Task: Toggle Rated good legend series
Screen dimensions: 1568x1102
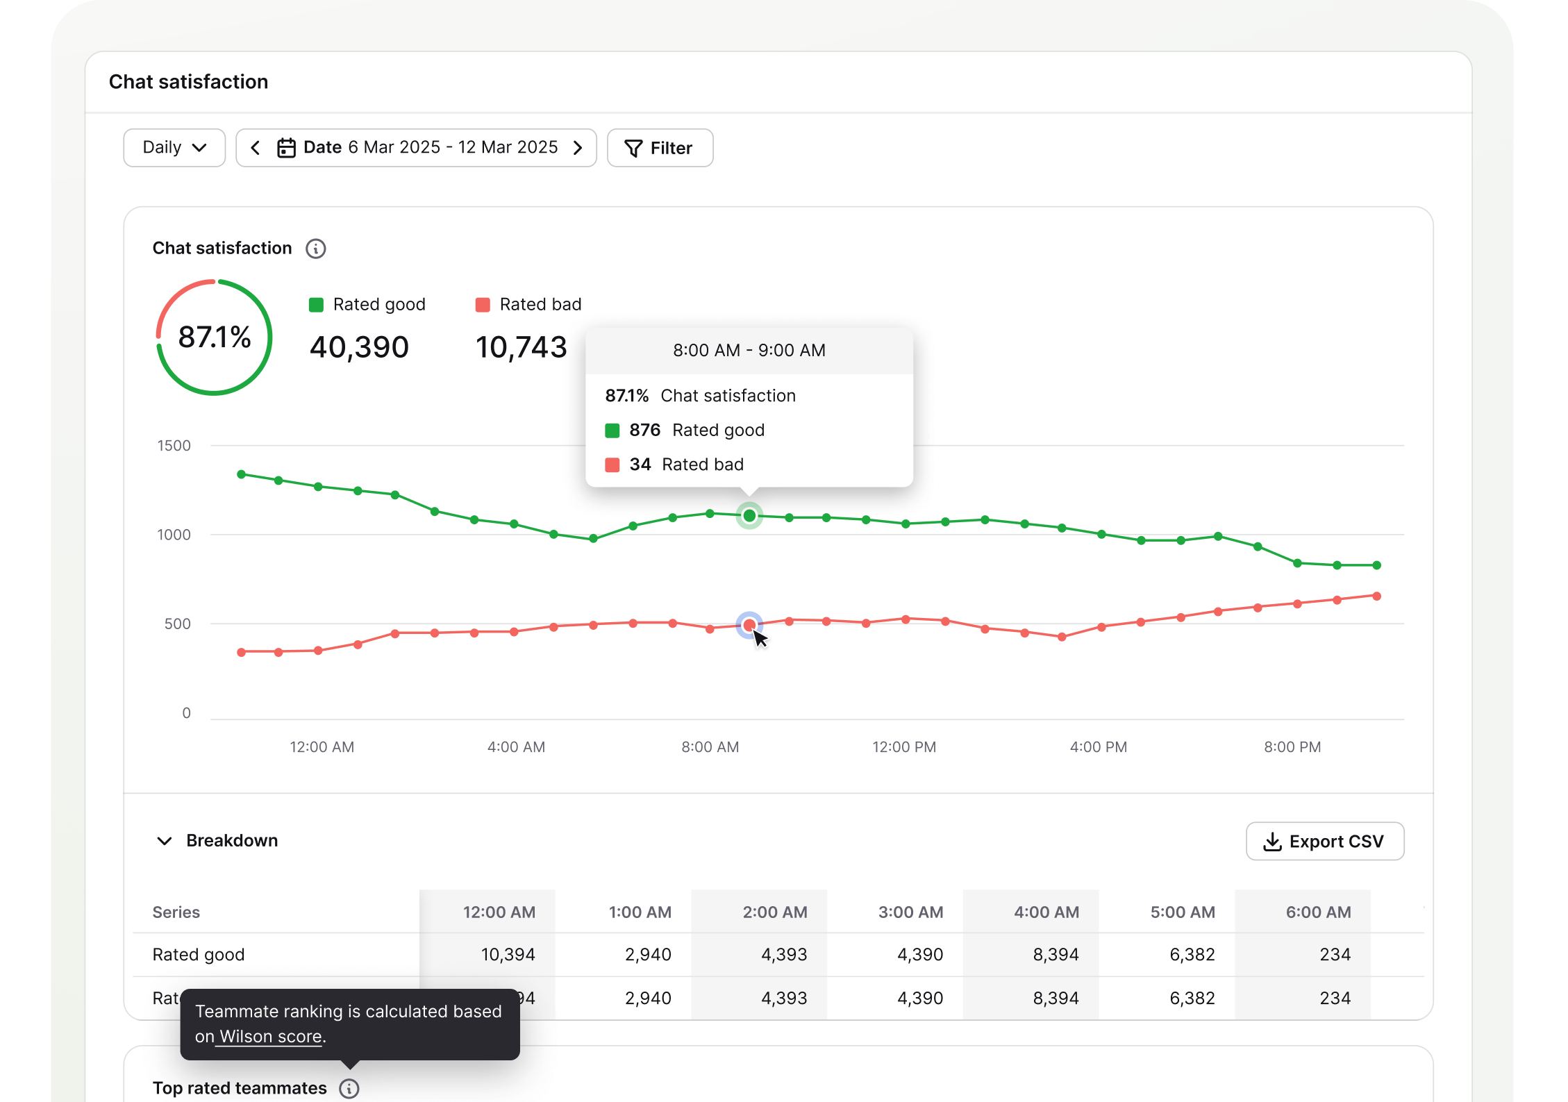Action: [x=367, y=305]
